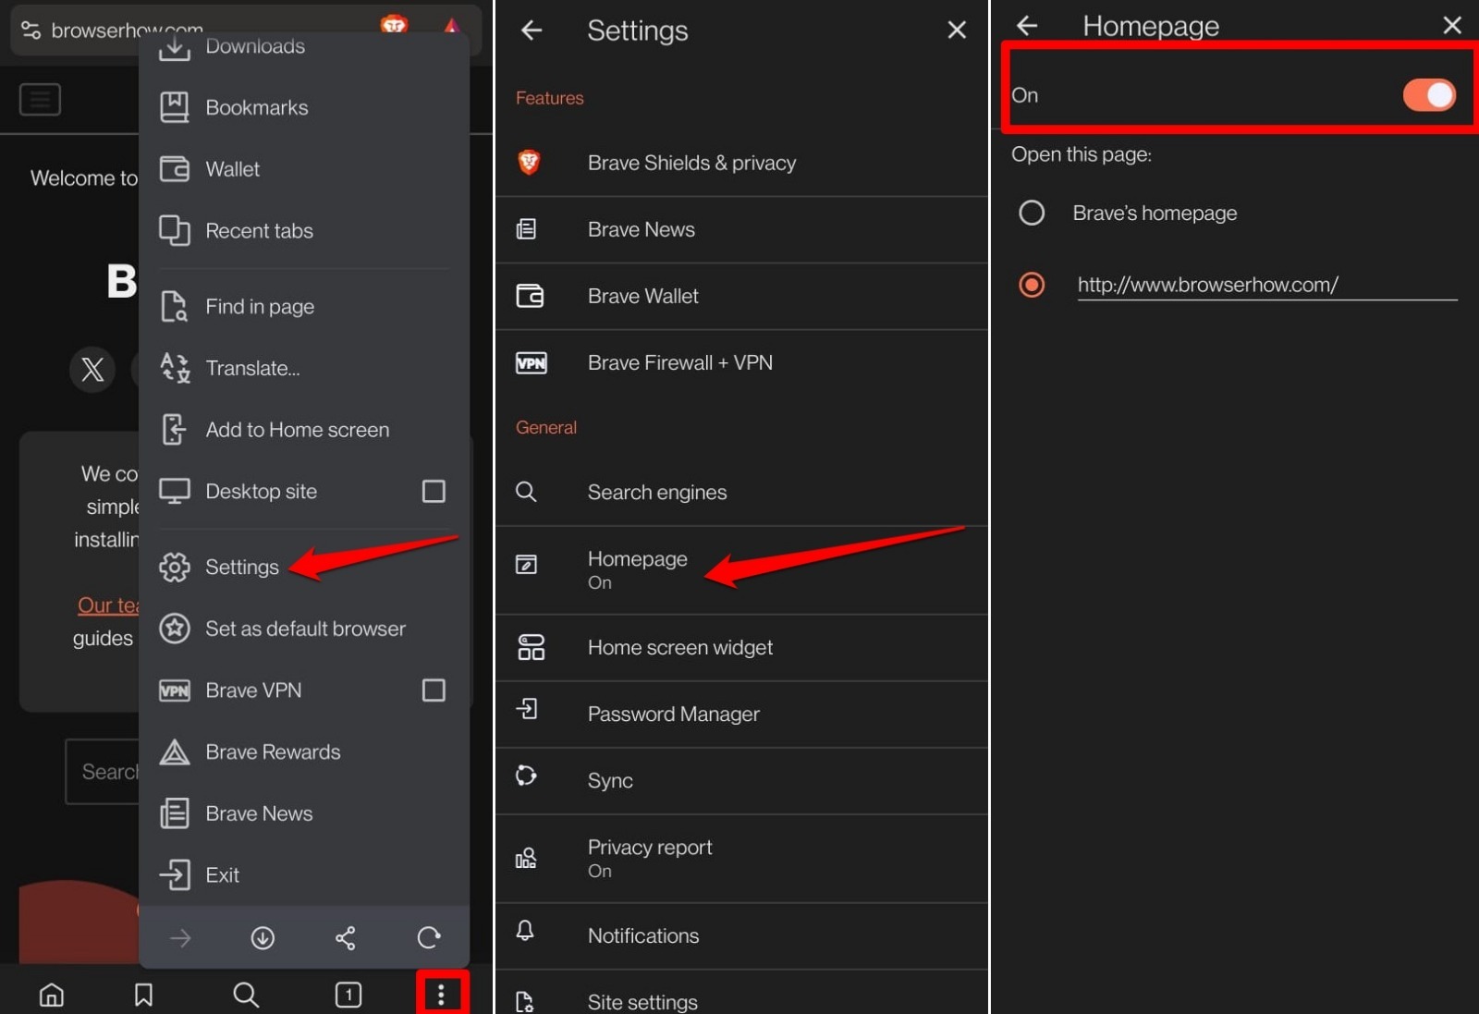1479x1014 pixels.
Task: Tap the magnifier icon next to Search engines
Action: coord(526,492)
